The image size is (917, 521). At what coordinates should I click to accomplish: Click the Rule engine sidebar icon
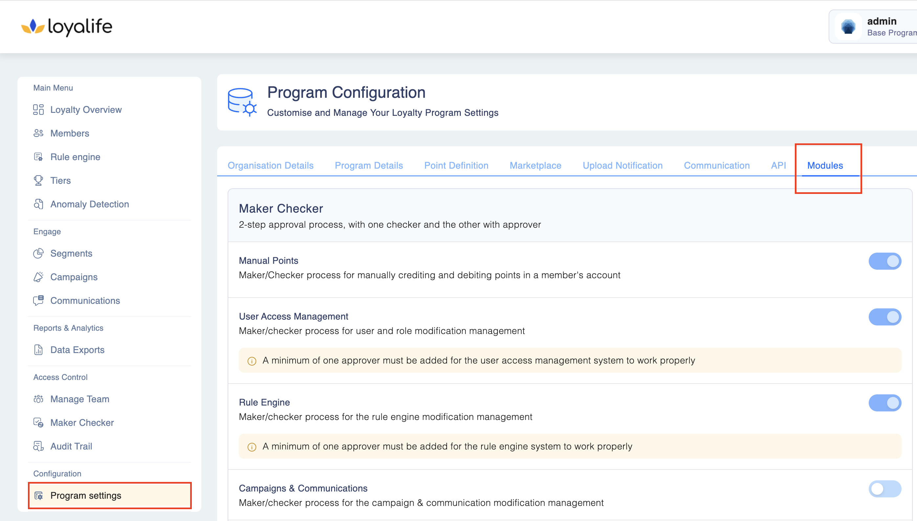38,157
